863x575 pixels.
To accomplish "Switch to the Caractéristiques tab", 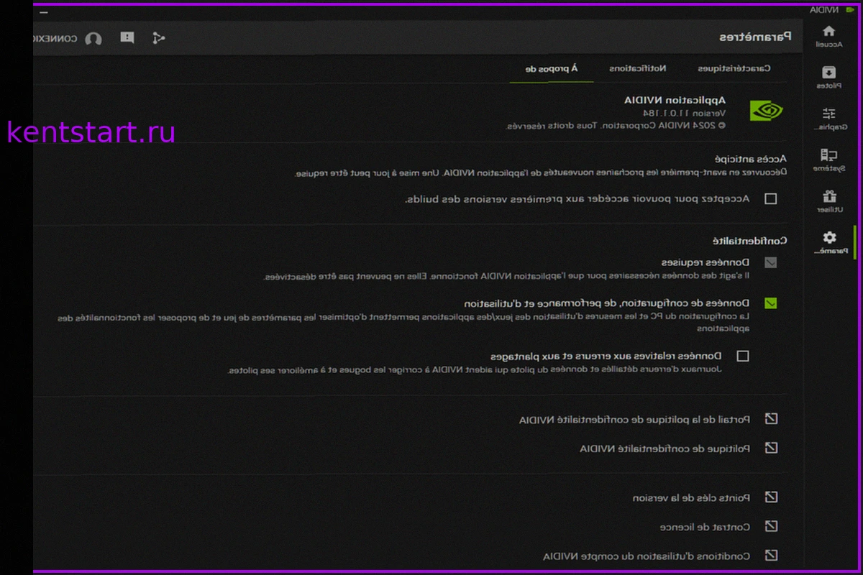I will click(734, 68).
